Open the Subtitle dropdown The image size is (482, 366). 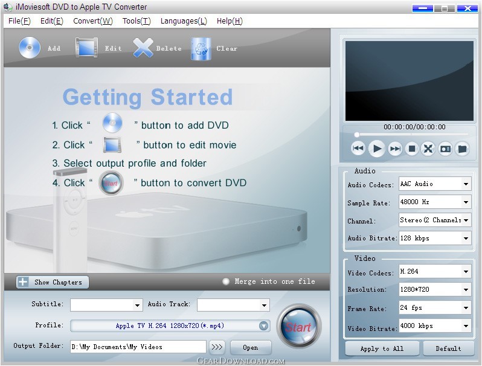click(x=137, y=305)
